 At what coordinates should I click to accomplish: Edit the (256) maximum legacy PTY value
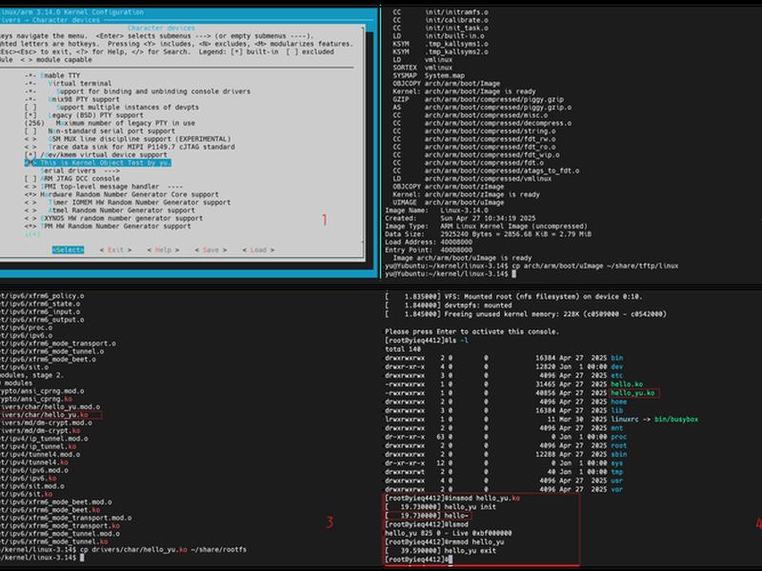[x=110, y=123]
